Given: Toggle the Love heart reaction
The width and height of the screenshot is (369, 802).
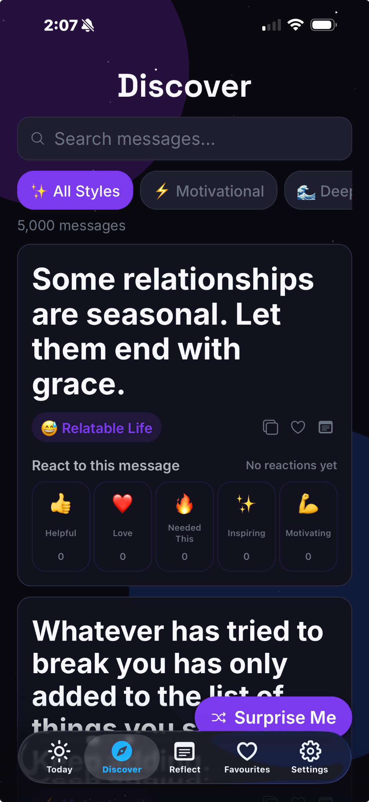Looking at the screenshot, I should pos(123,526).
